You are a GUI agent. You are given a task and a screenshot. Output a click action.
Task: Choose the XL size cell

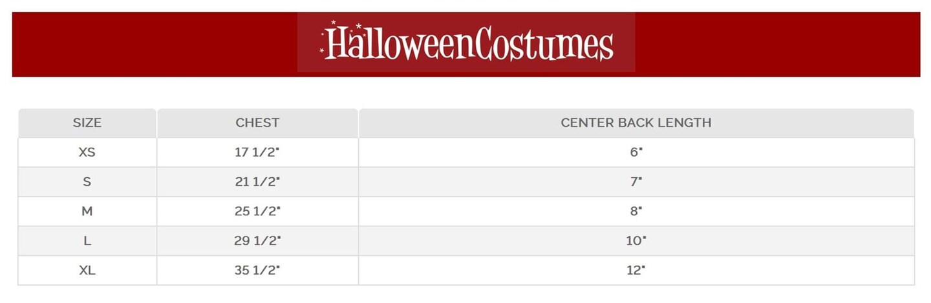(87, 271)
